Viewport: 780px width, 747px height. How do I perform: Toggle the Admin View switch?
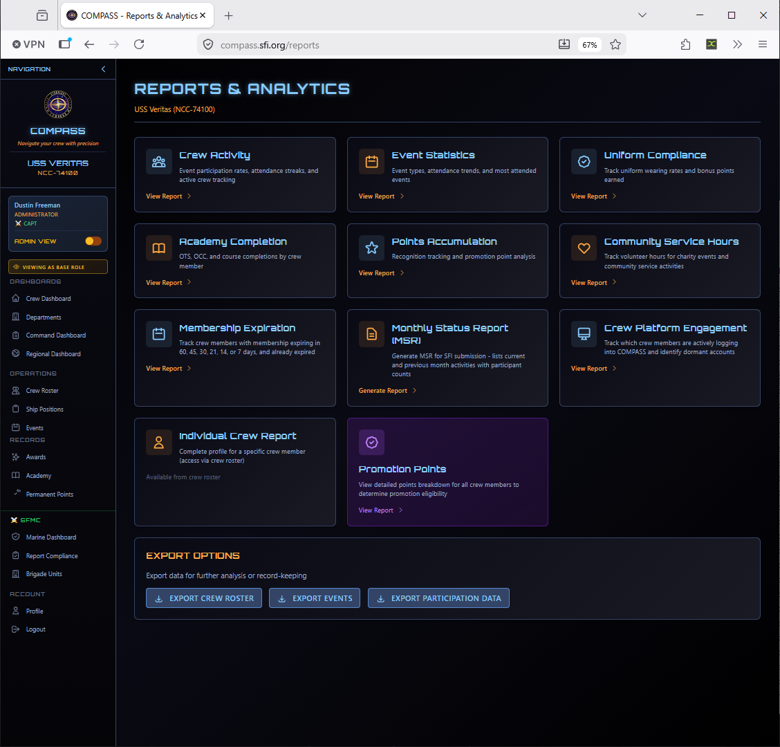pyautogui.click(x=93, y=241)
